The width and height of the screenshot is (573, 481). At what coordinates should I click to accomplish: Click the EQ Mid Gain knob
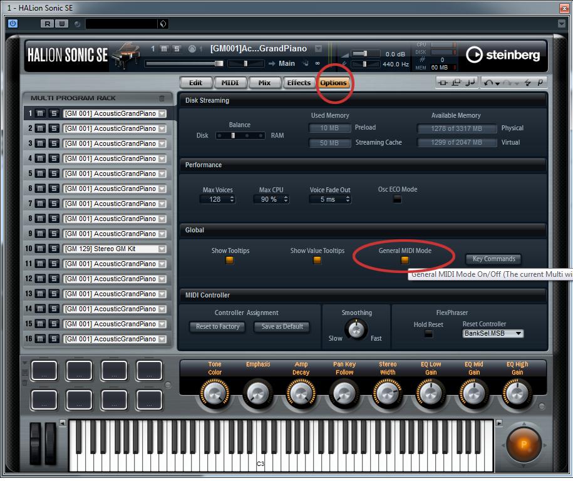click(x=474, y=394)
